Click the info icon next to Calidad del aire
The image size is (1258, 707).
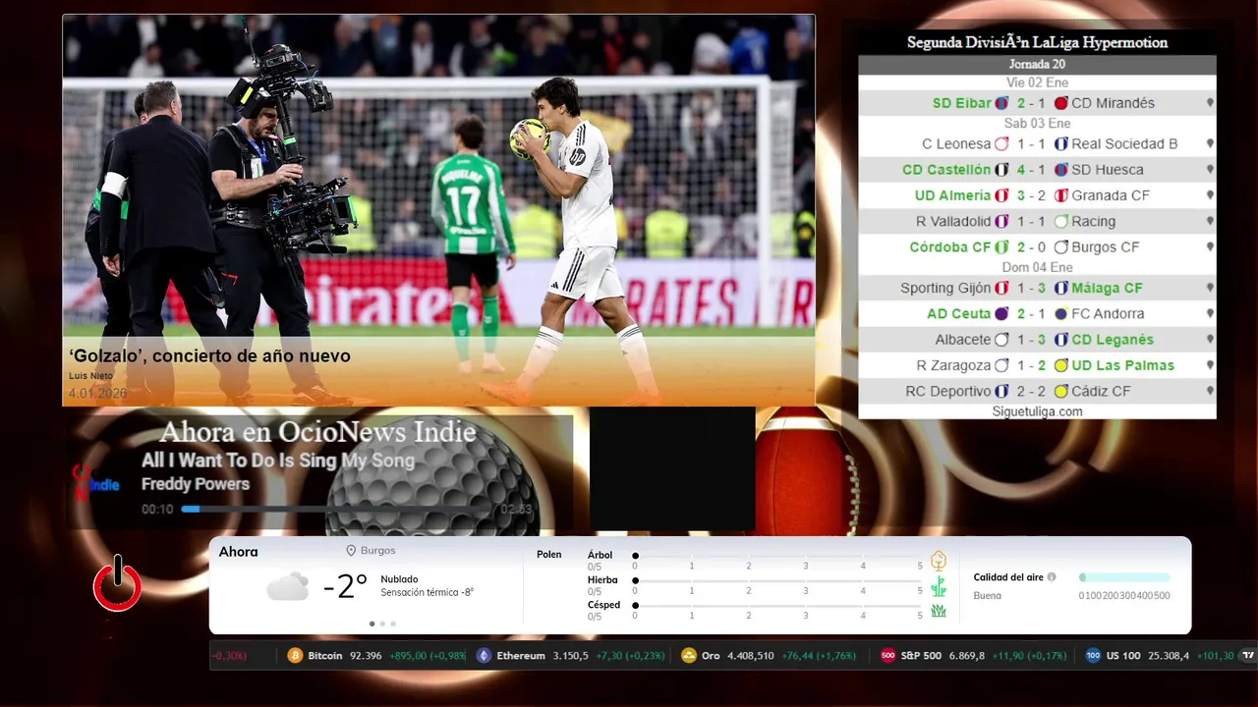coord(1052,577)
